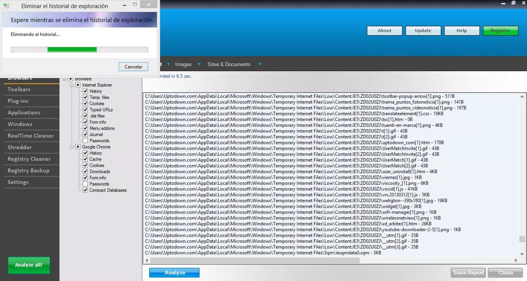Switch to the Sites & Documents tab
The image size is (527, 281).
(229, 64)
